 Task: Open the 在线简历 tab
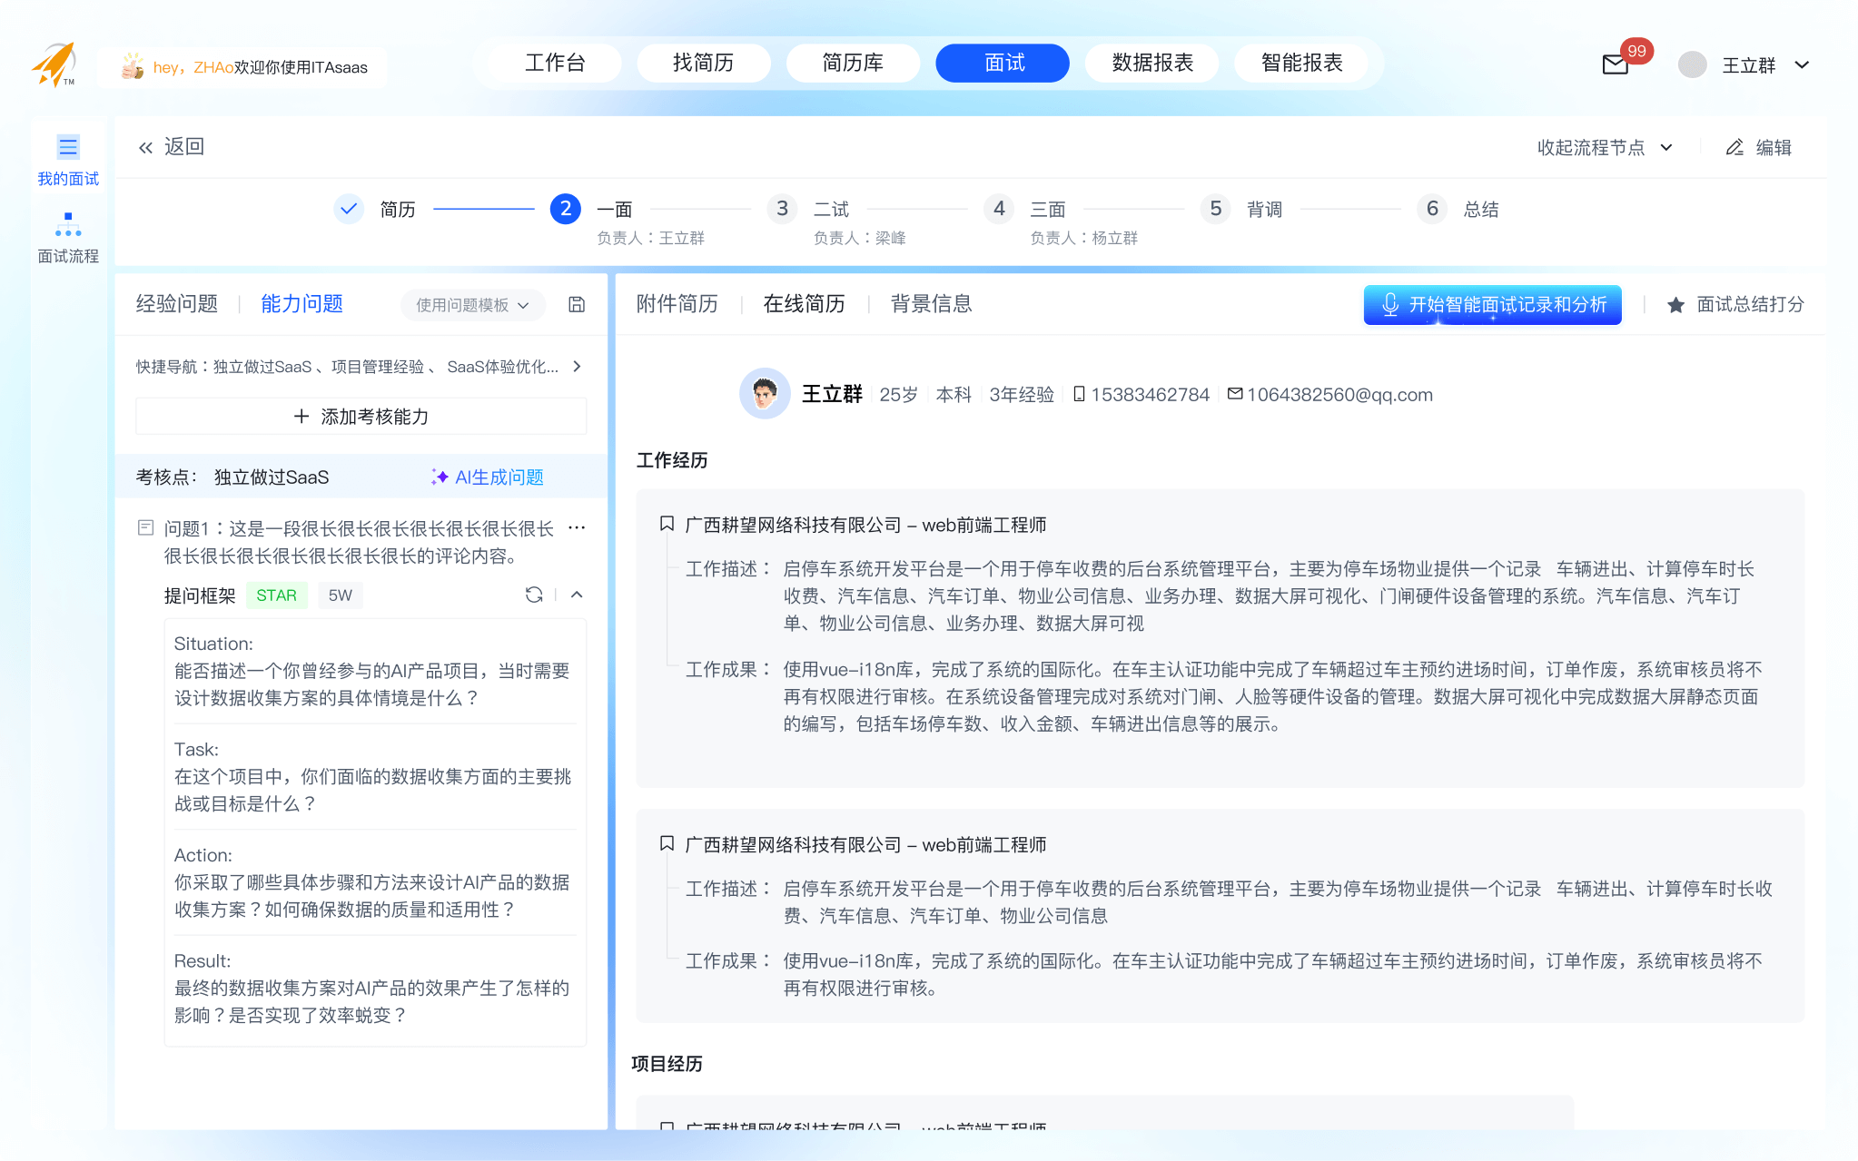click(x=804, y=304)
